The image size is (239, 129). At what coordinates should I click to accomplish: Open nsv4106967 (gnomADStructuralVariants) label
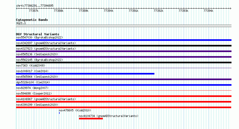coord(46,99)
